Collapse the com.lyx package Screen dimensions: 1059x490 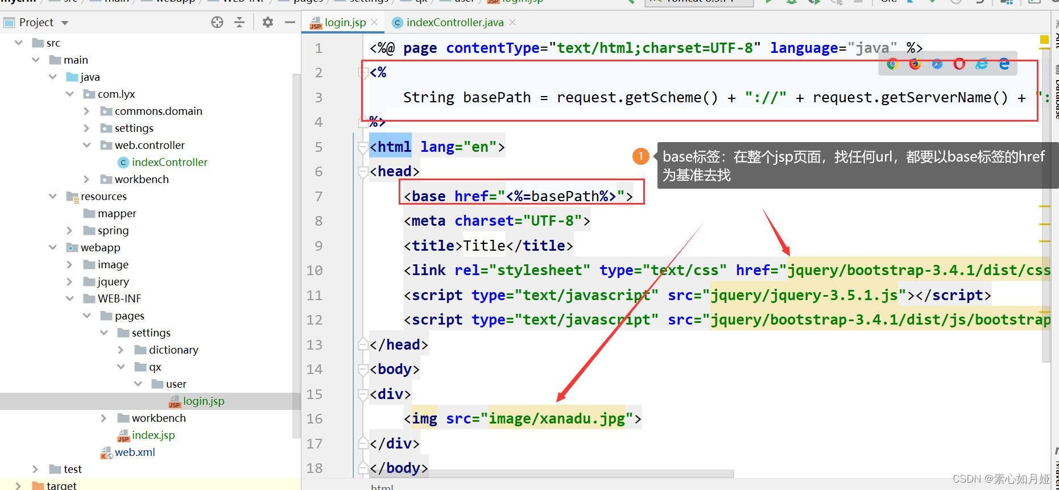point(70,94)
